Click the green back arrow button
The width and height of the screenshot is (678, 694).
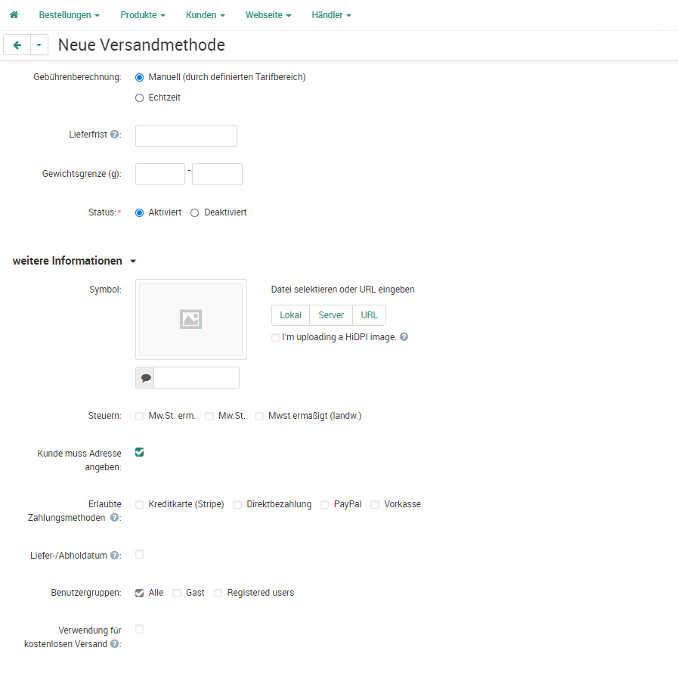(17, 45)
